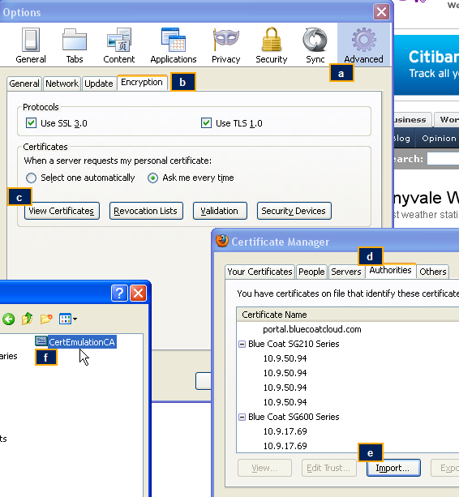
Task: Open the Your Certificates tab
Action: tap(260, 272)
